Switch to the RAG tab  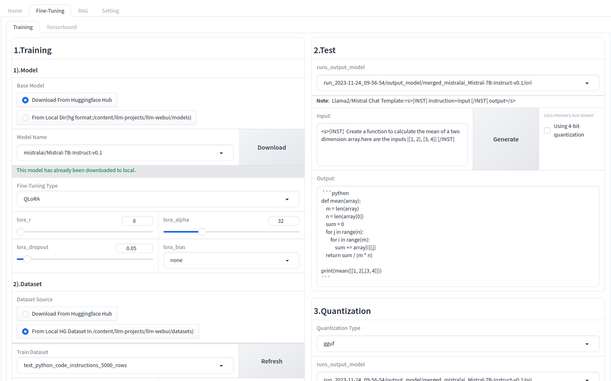pyautogui.click(x=83, y=11)
